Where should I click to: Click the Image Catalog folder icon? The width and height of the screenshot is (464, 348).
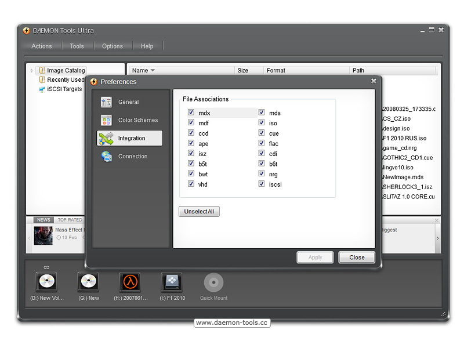42,70
